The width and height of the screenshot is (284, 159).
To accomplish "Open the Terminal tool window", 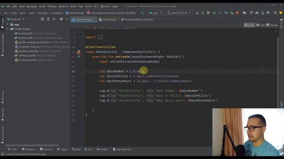I will pyautogui.click(x=46, y=149).
